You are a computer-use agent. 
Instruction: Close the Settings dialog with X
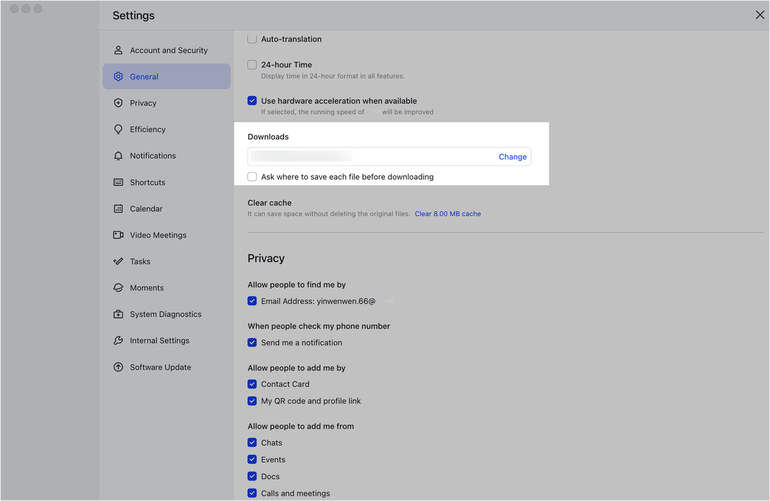(760, 15)
